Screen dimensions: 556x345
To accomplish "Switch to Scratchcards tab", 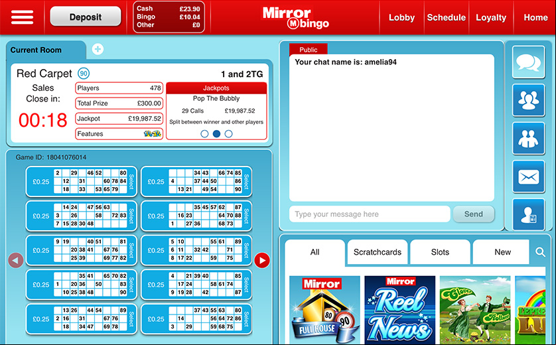I will (x=378, y=252).
